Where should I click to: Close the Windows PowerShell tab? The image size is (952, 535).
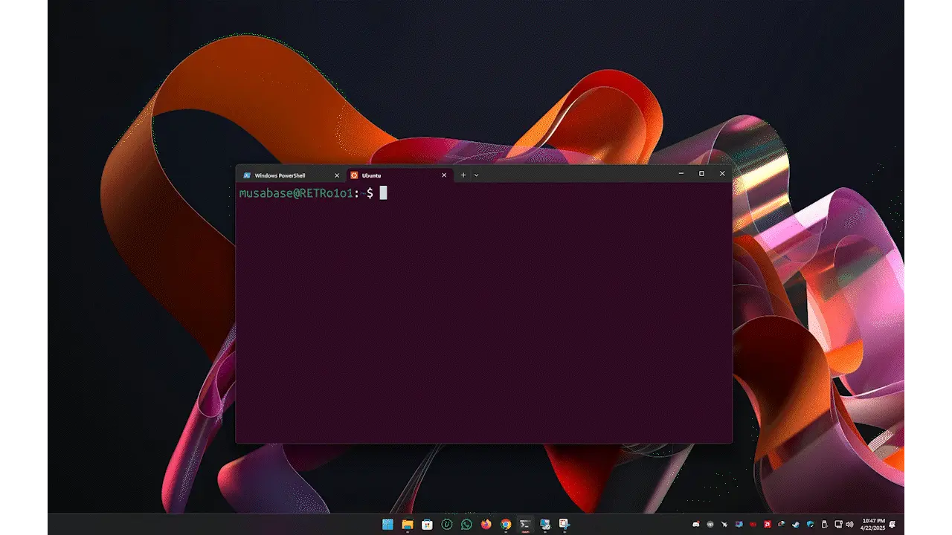[x=337, y=175]
